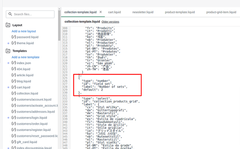Collapse the Templates folder icon
This screenshot has width=240, height=149.
(x=8, y=51)
